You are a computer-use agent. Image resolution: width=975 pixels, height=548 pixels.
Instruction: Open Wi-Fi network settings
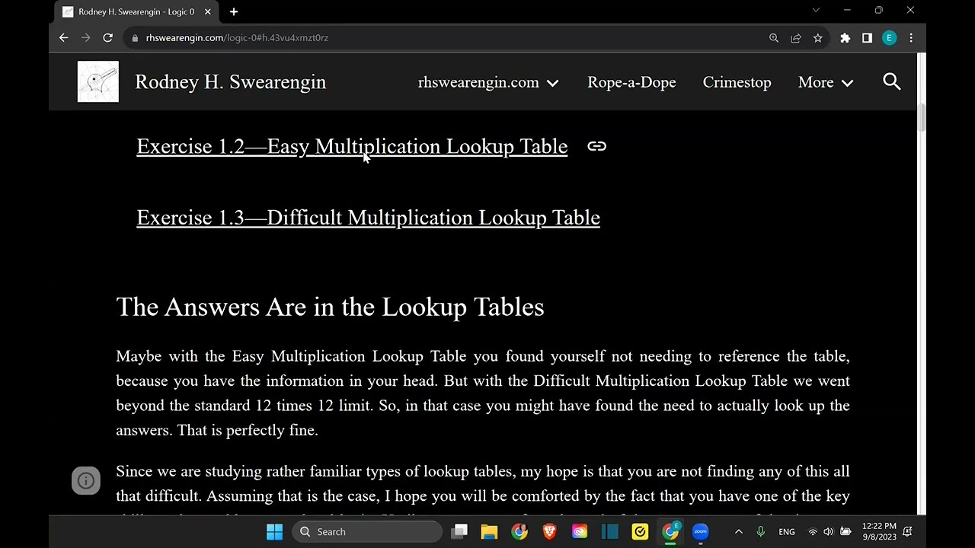tap(813, 531)
